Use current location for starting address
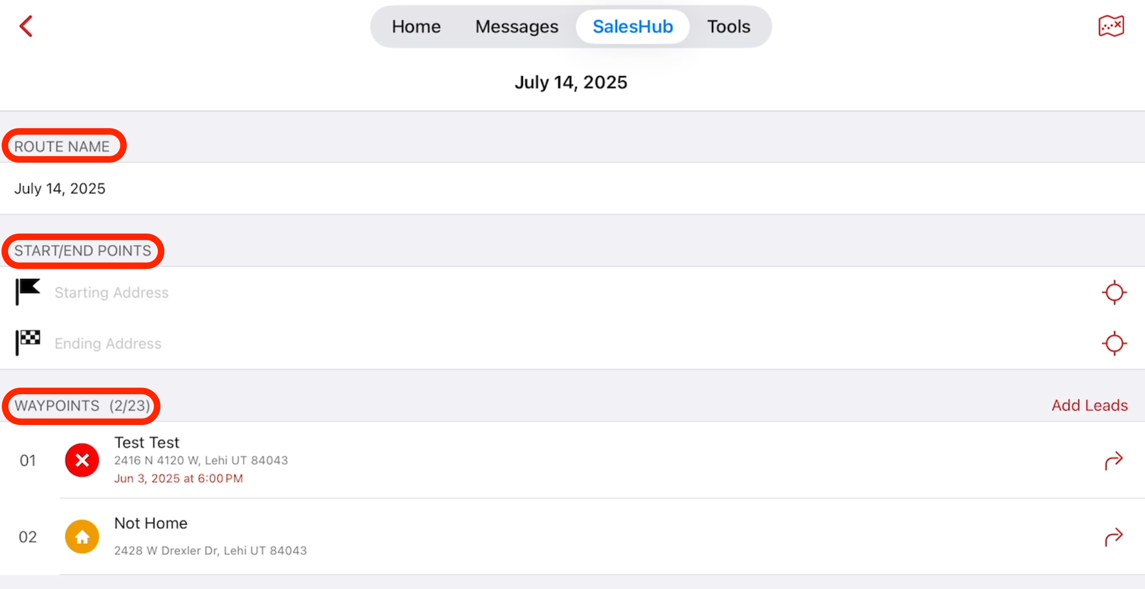Viewport: 1145px width, 589px height. [x=1114, y=293]
